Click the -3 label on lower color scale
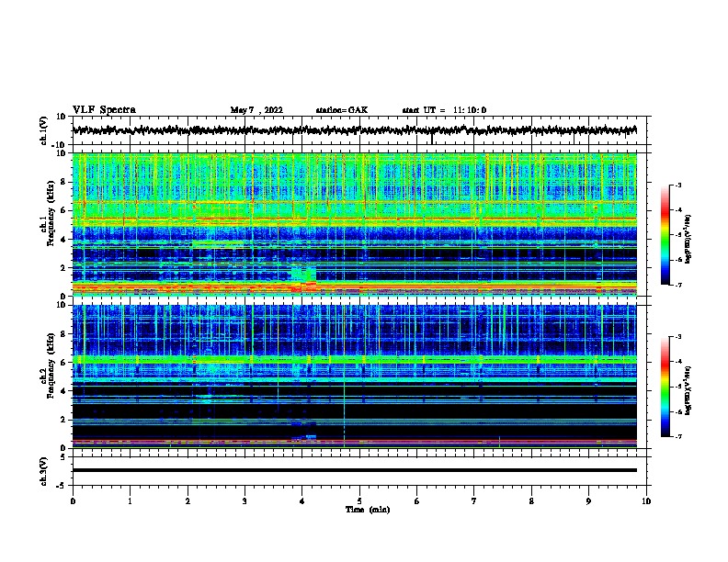Image resolution: width=728 pixels, height=562 pixels. click(677, 337)
